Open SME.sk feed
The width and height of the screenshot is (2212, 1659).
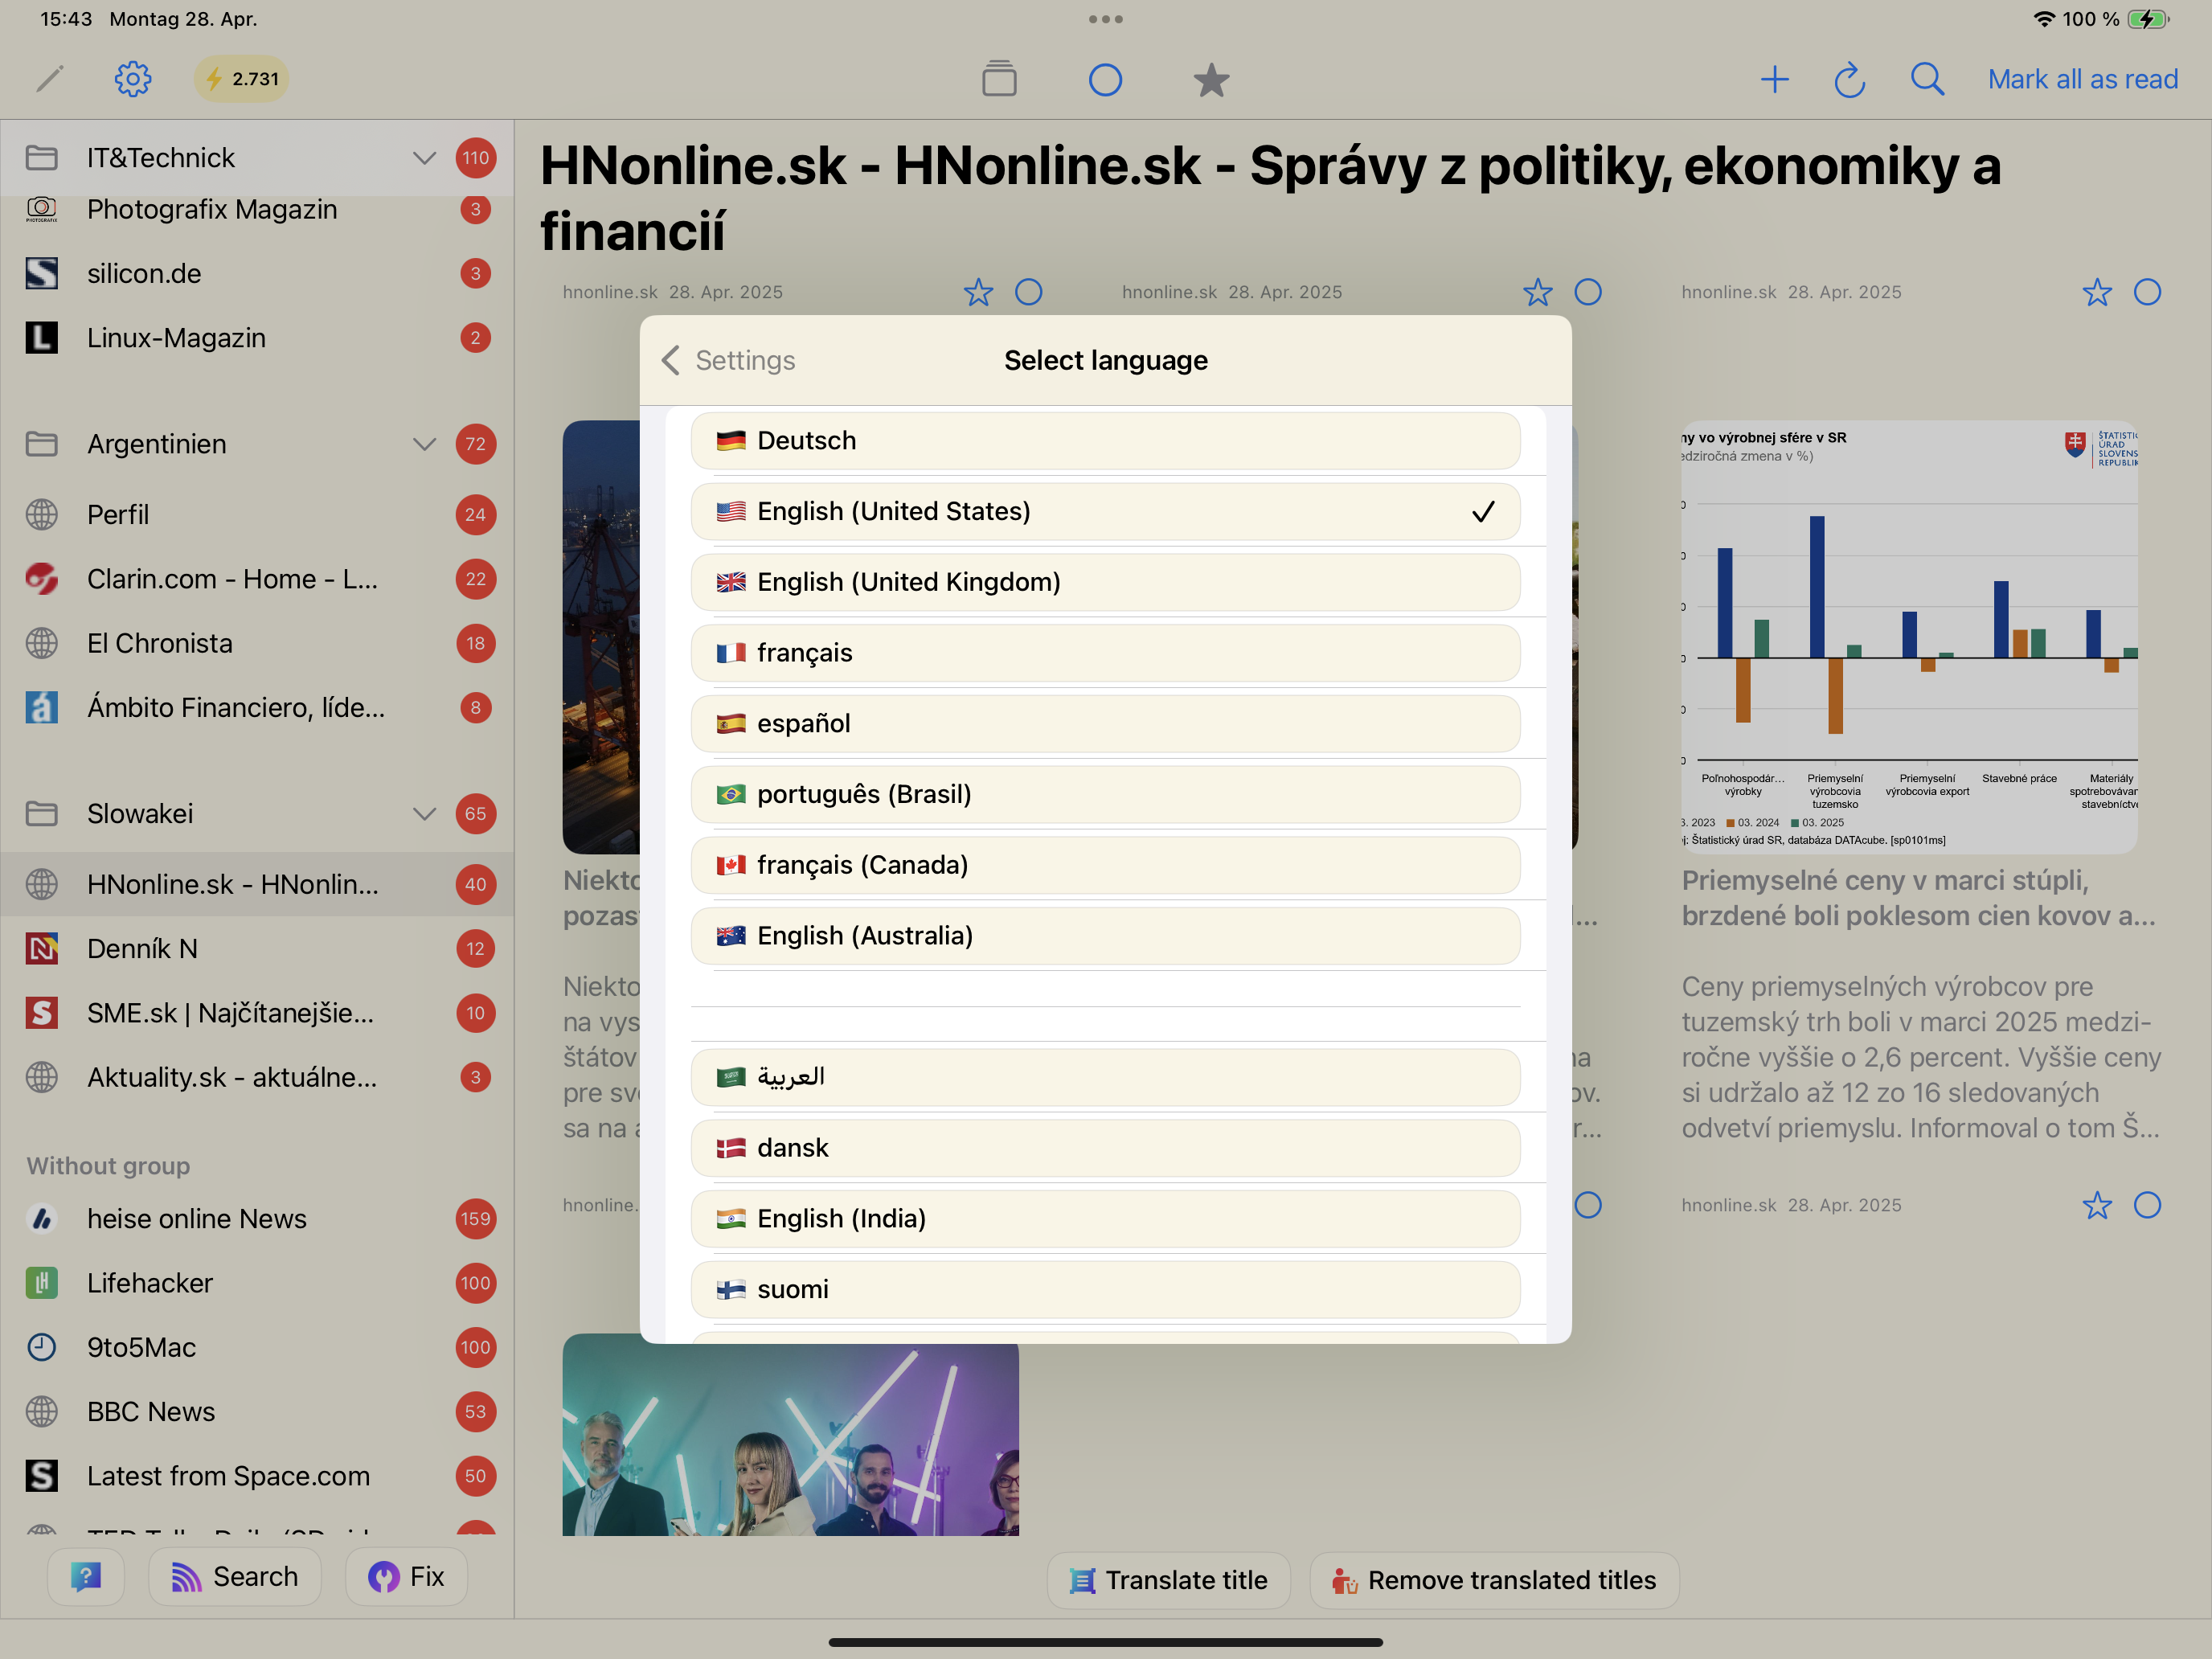click(257, 1013)
